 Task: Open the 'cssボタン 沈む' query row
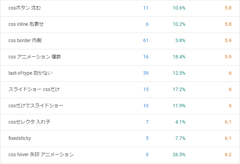pos(120,8)
